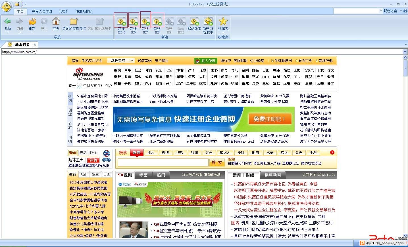
Task: Click the address bar URL field
Action: click(202, 52)
